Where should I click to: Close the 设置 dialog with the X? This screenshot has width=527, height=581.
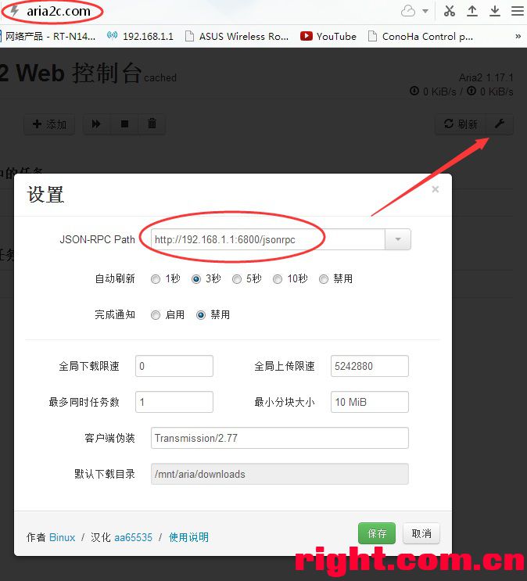436,189
